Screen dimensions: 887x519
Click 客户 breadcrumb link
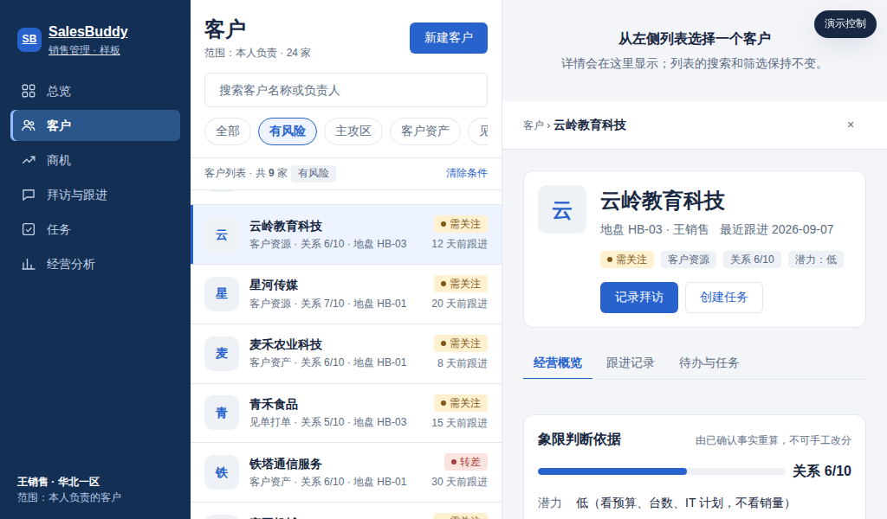[x=533, y=125]
